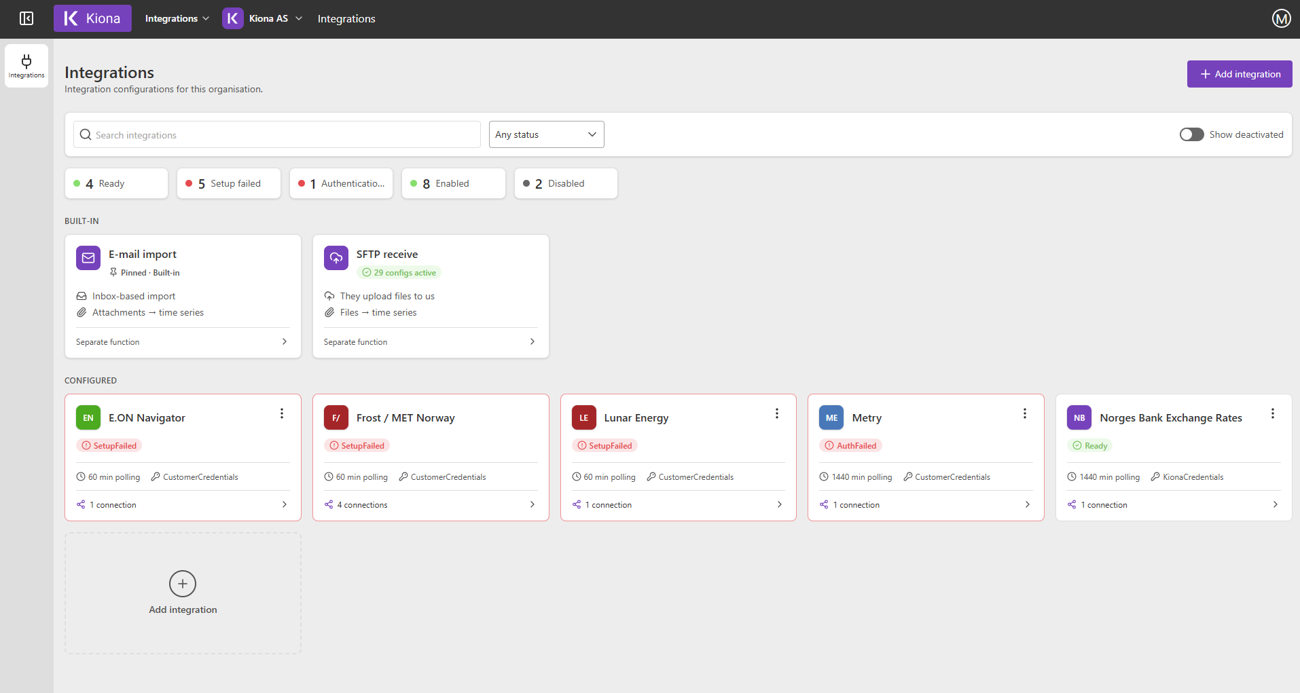Toggle Show deactivated switch
Screen dimensions: 1300x693
click(x=1192, y=134)
